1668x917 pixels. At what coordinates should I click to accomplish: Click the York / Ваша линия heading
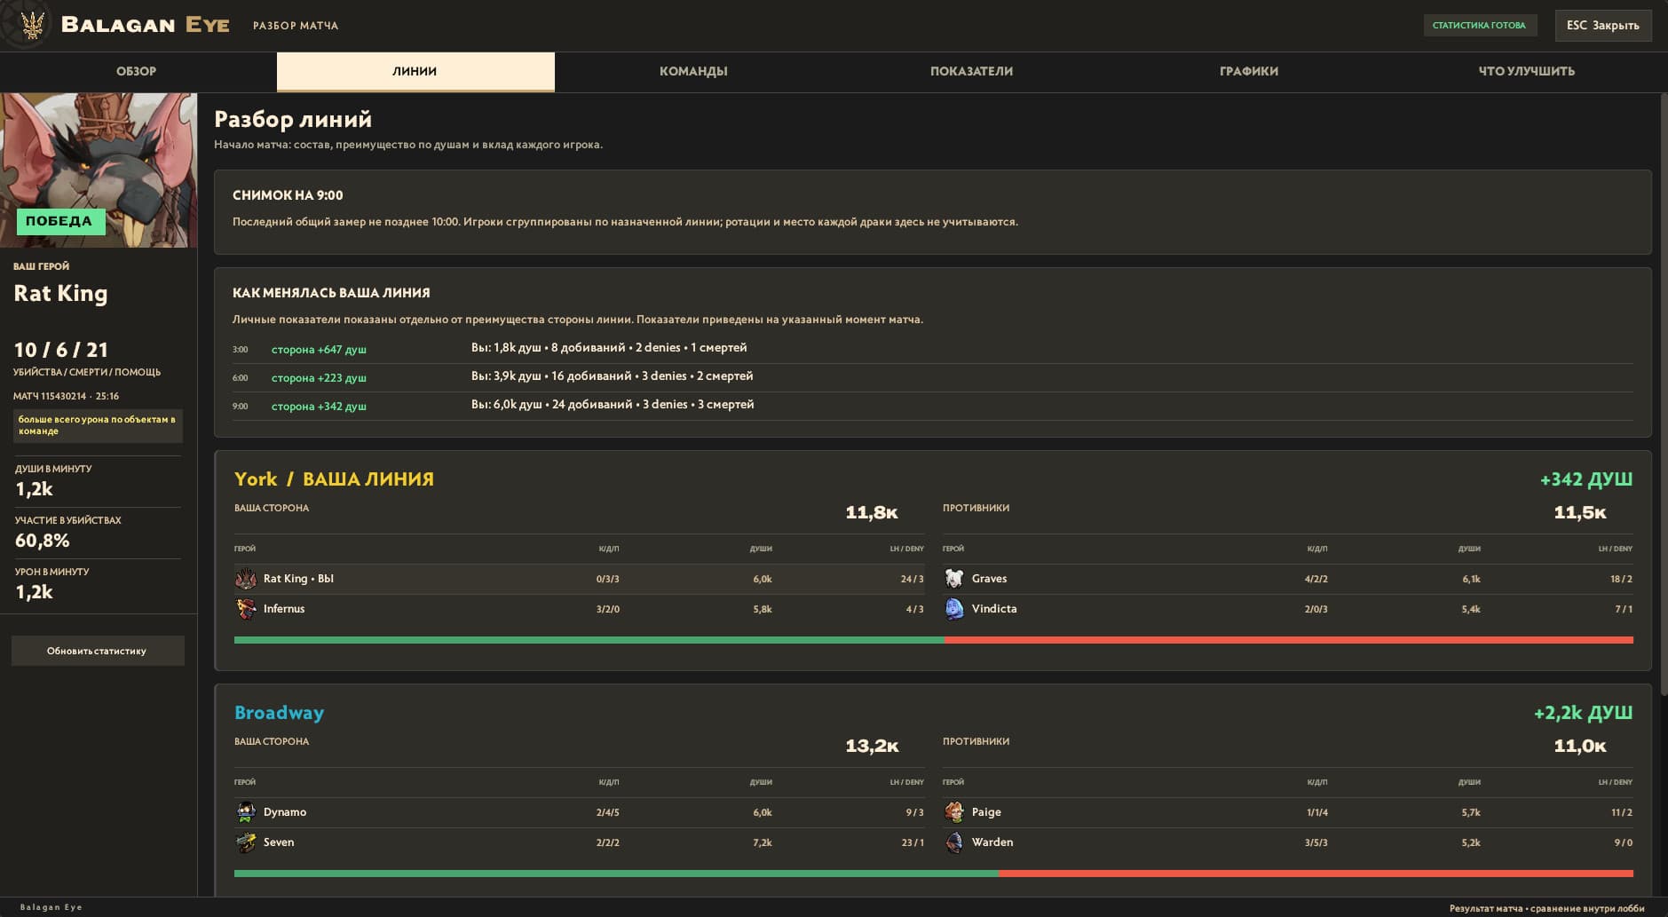[x=334, y=479]
